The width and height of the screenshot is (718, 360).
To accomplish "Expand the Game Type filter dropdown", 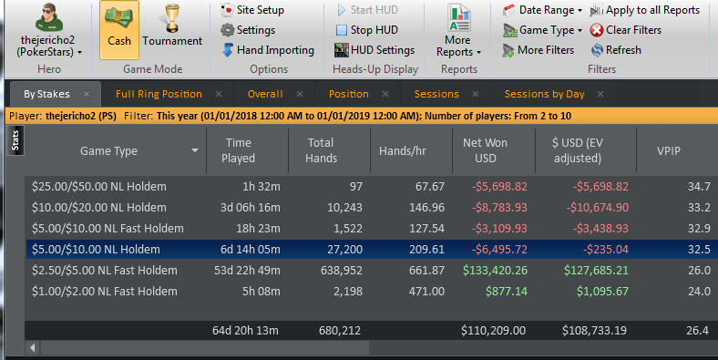I will 543,30.
